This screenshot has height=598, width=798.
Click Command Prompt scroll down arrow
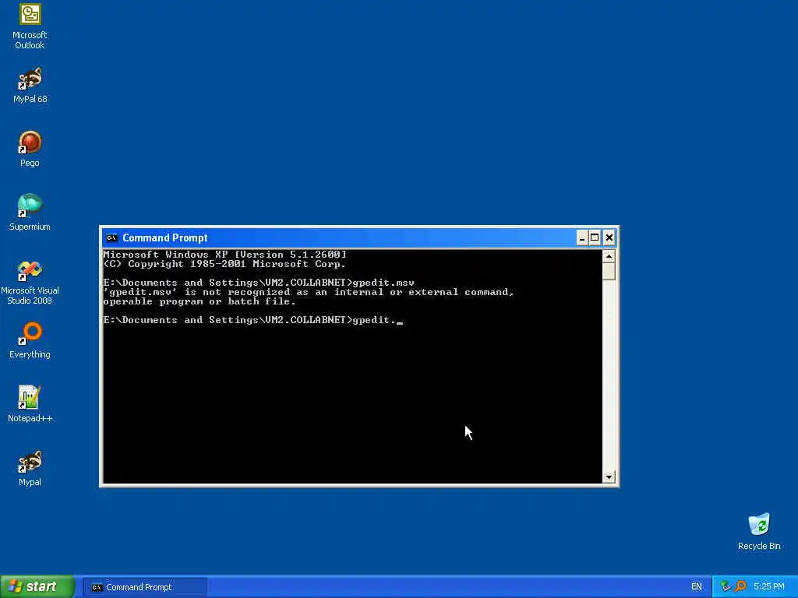[x=609, y=477]
